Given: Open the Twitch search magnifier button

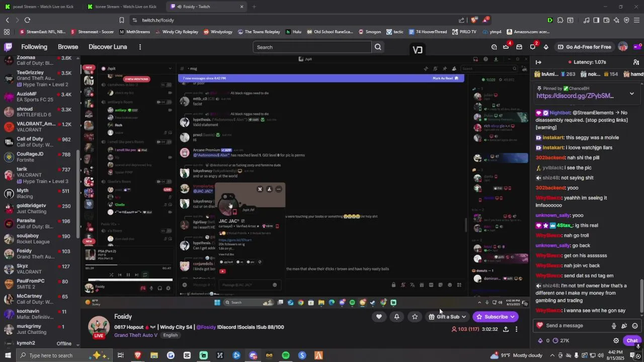Looking at the screenshot, I should (x=378, y=47).
